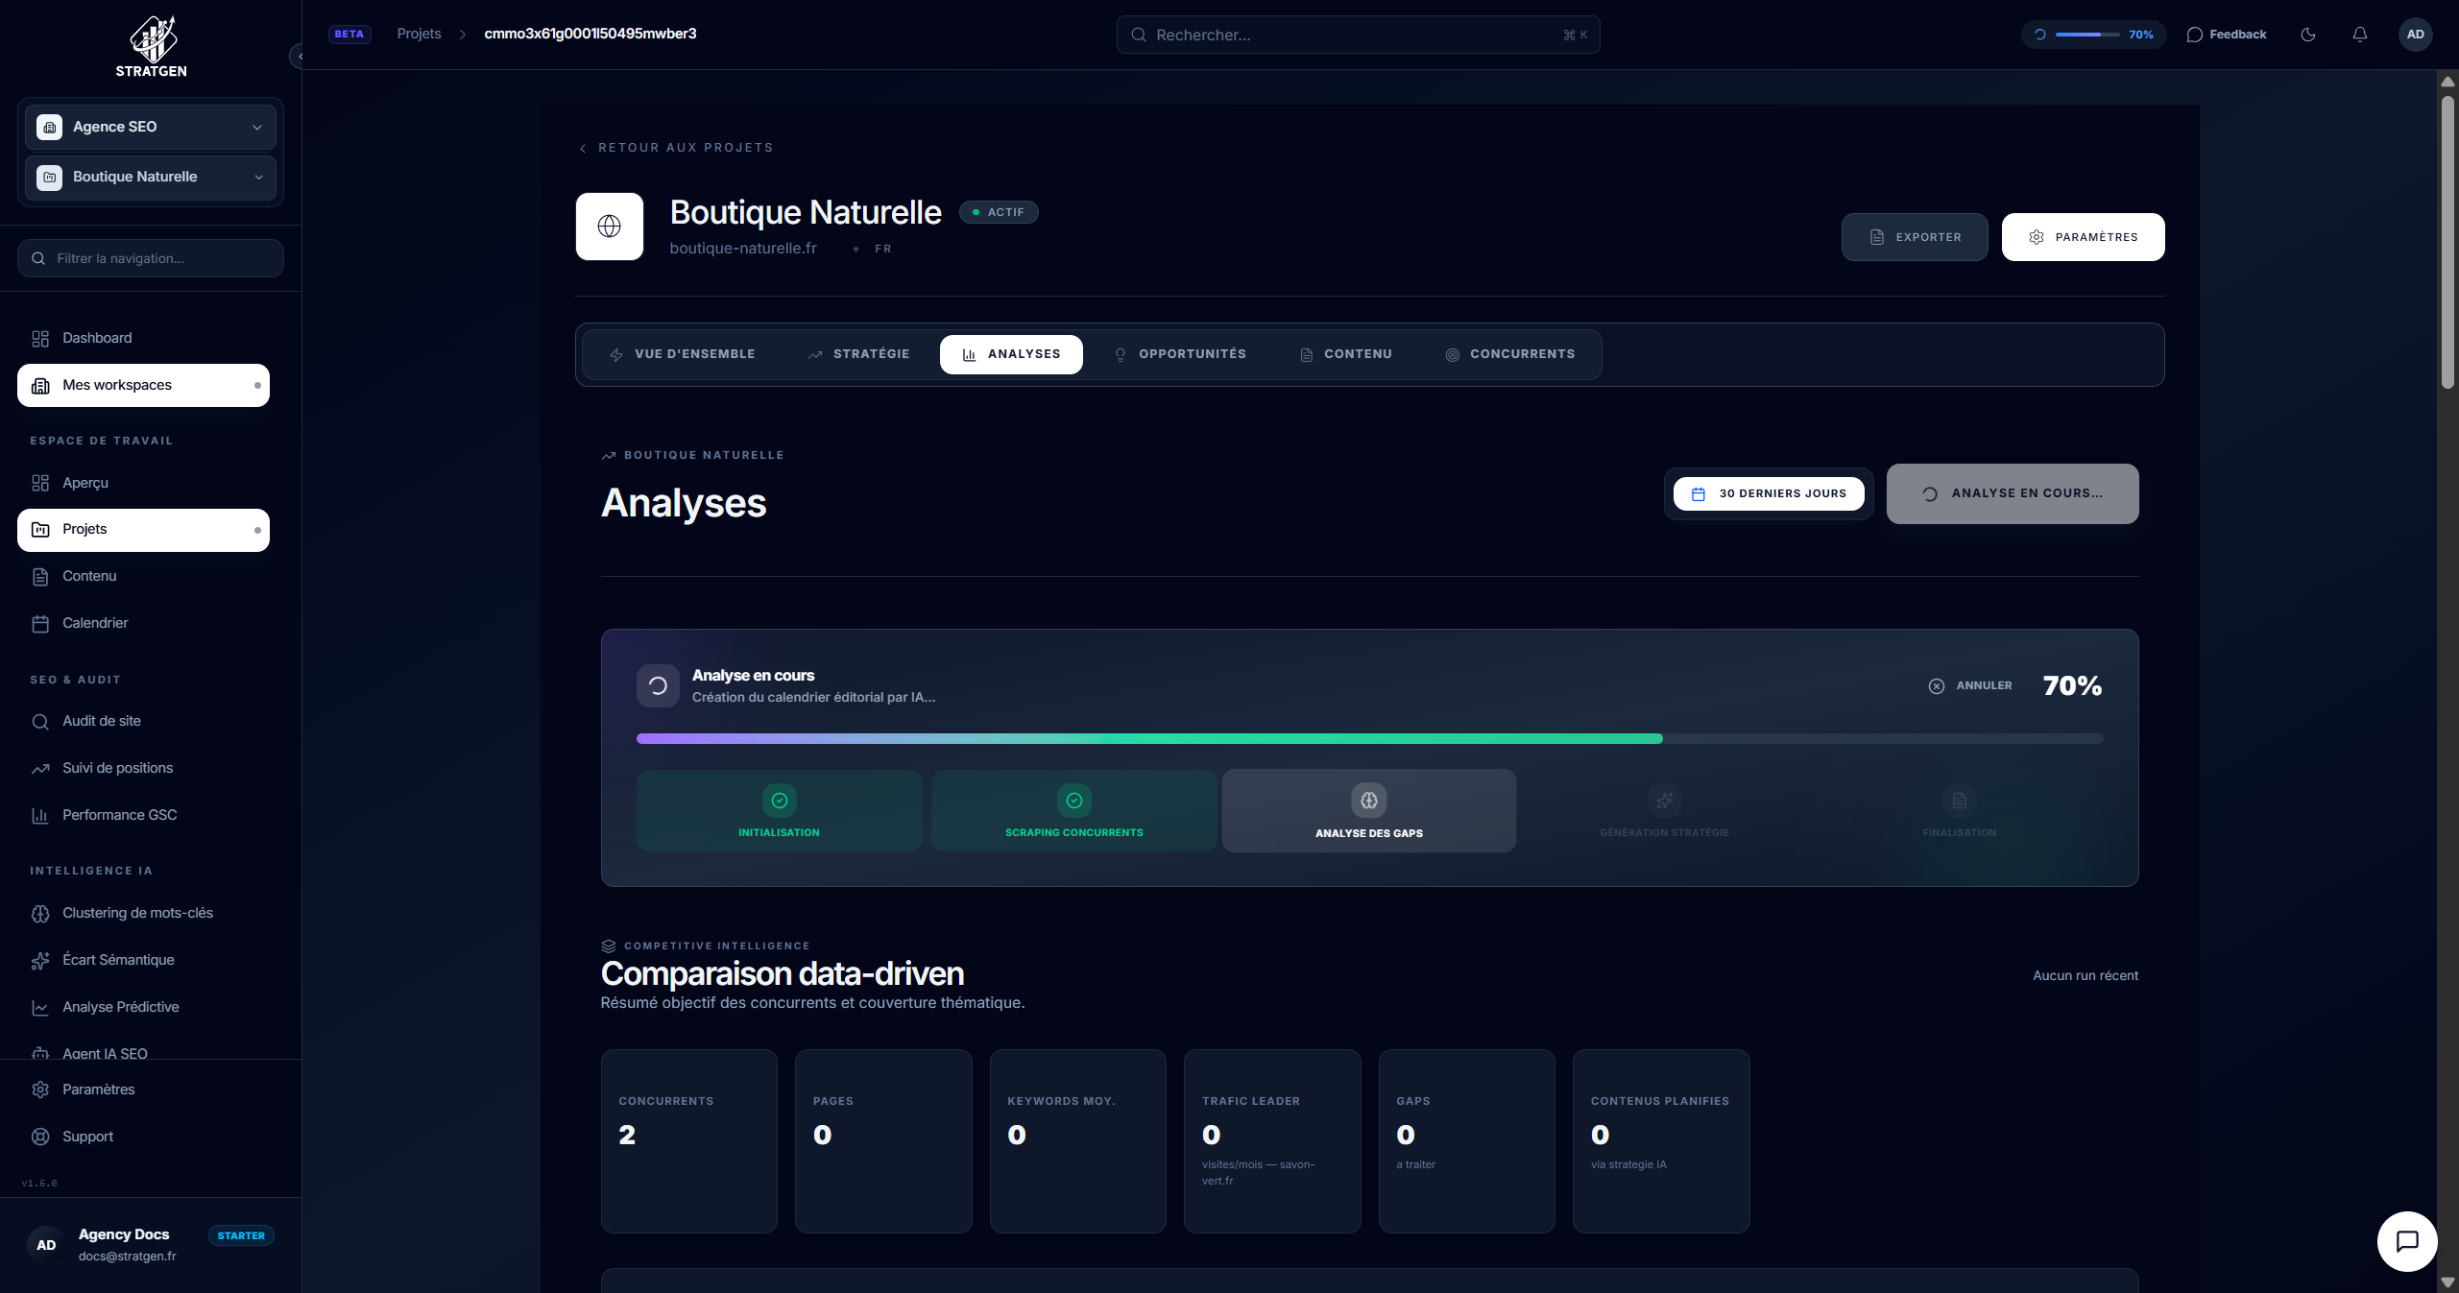Go back via Retour aux projets
The image size is (2459, 1293).
pyautogui.click(x=676, y=148)
